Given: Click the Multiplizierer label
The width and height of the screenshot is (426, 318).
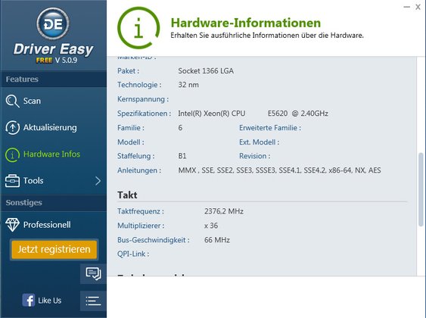Looking at the screenshot, I should (141, 226).
